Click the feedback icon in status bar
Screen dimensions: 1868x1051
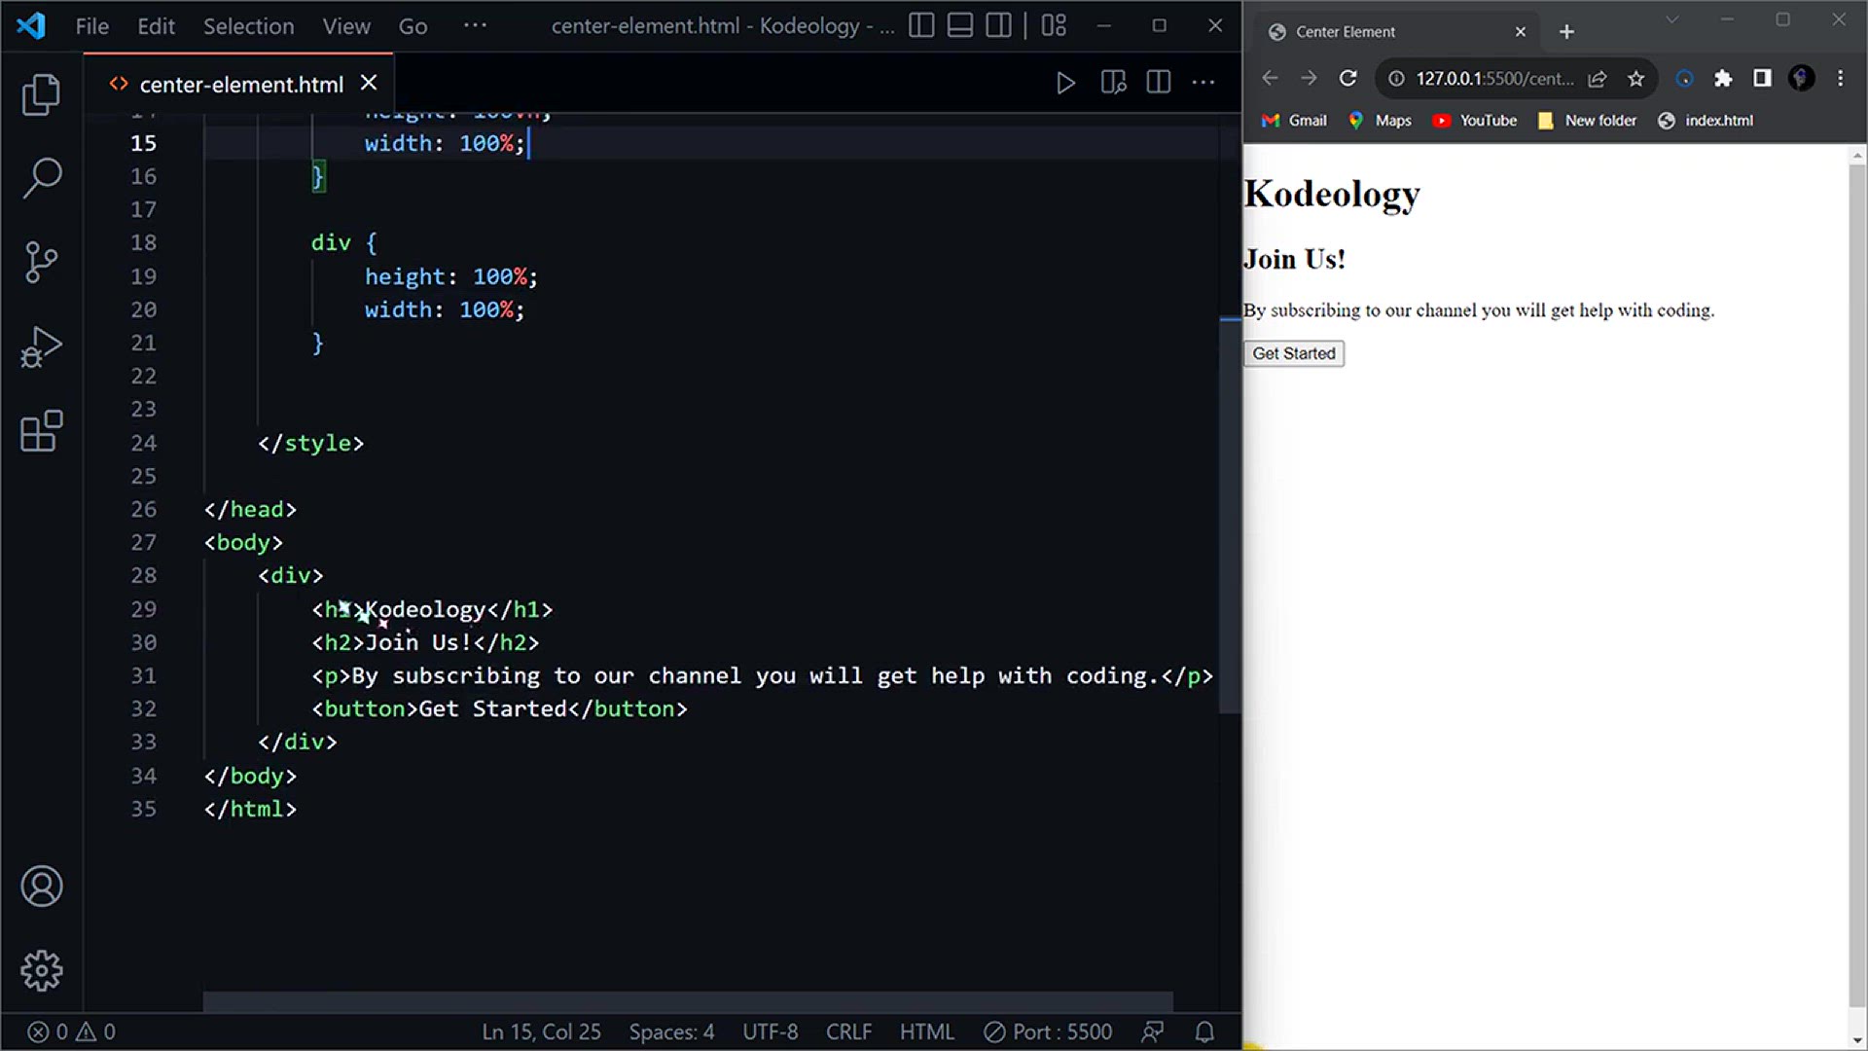[1153, 1032]
